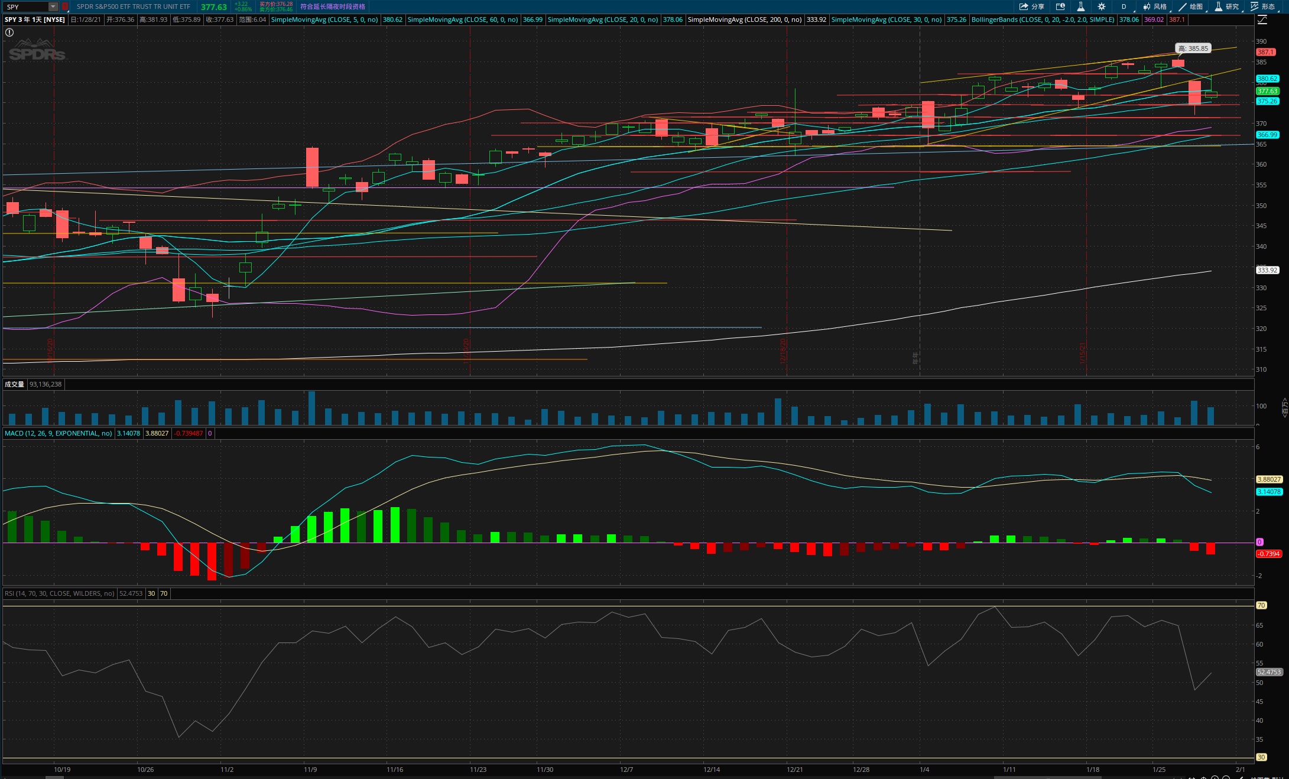Click the BollingerBands study label
1289x779 pixels.
coord(1043,20)
